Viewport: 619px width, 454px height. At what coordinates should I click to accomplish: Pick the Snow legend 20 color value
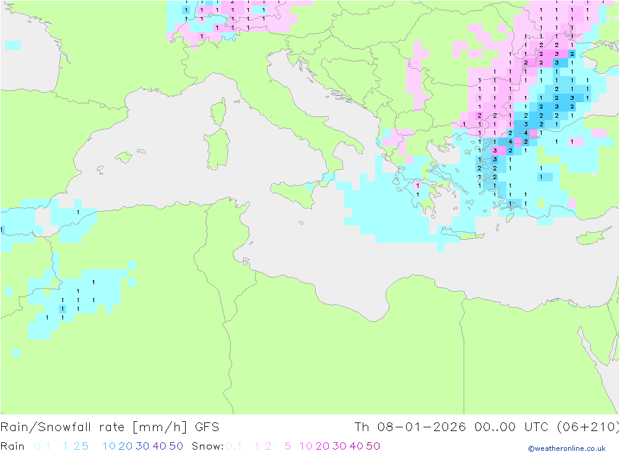click(322, 446)
